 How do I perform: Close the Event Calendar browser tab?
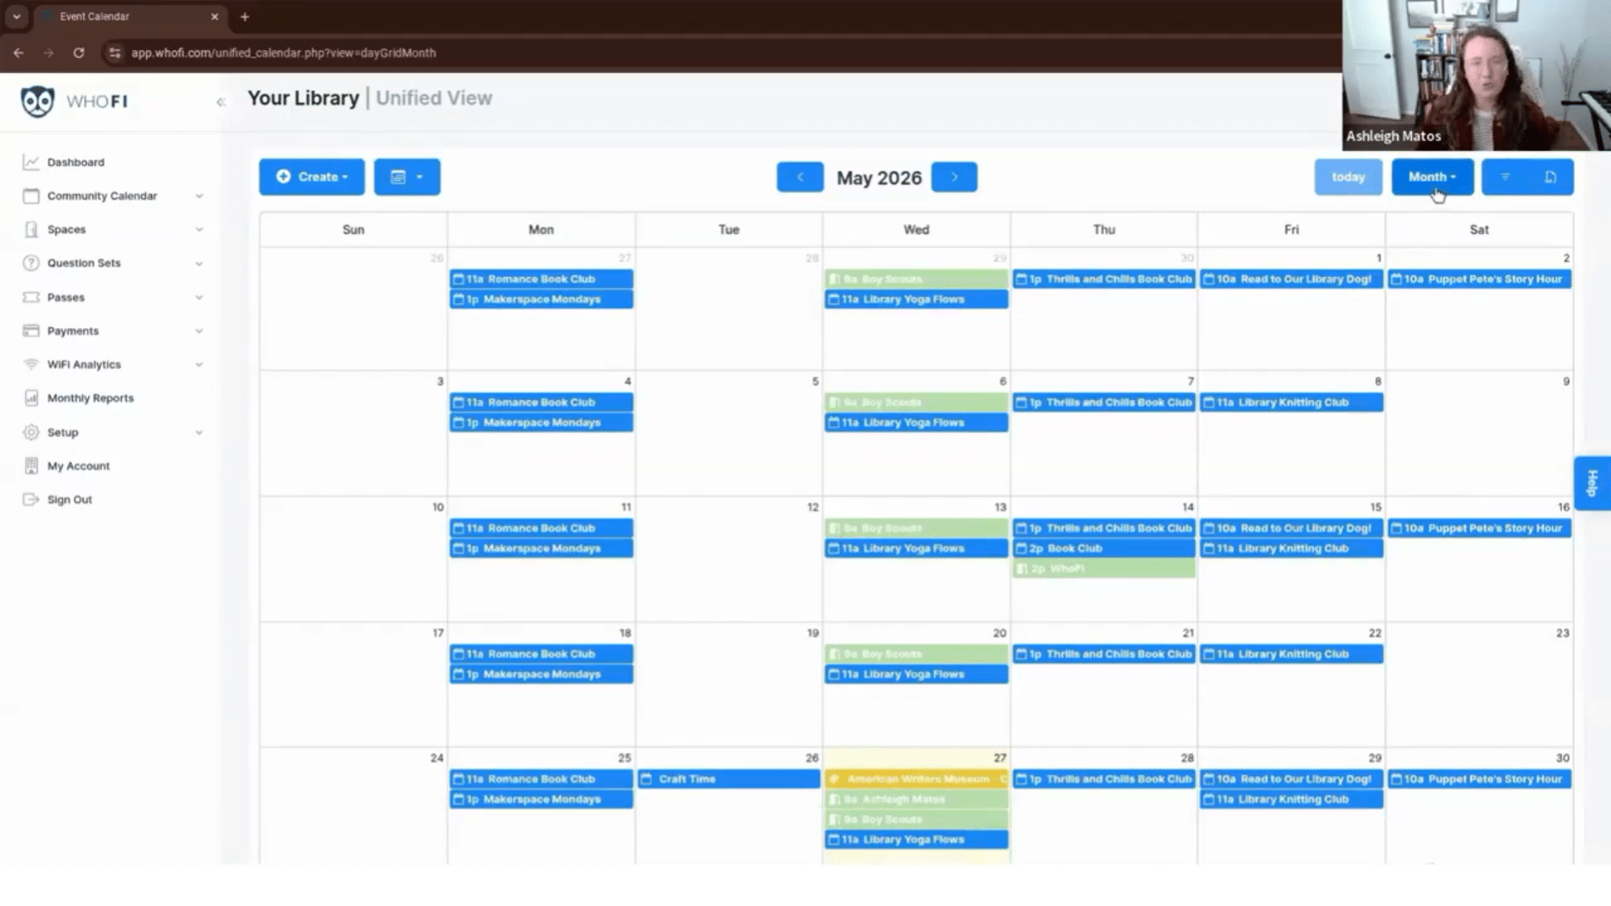pyautogui.click(x=215, y=17)
